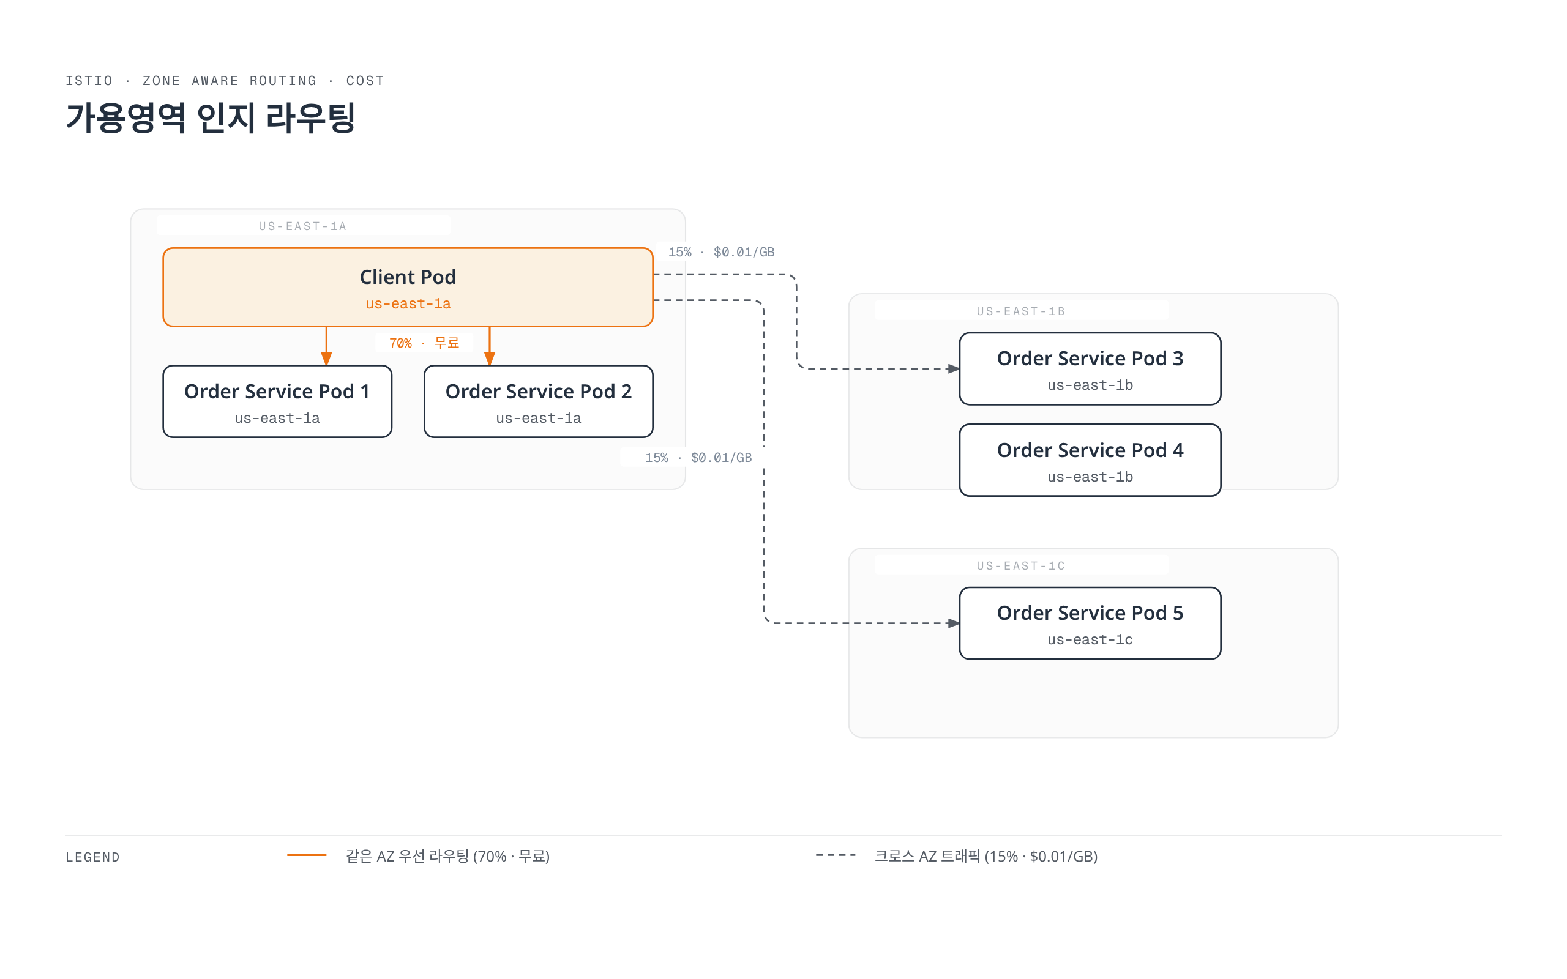Click the orange '70% · 무료' edge label

pyautogui.click(x=424, y=343)
